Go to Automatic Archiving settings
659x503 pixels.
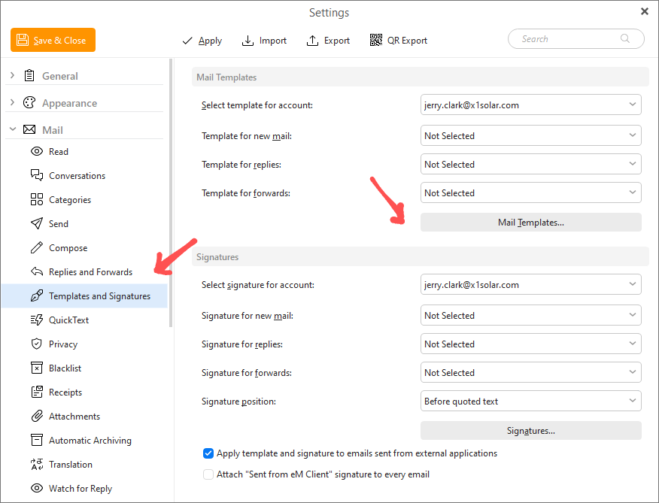click(x=90, y=441)
